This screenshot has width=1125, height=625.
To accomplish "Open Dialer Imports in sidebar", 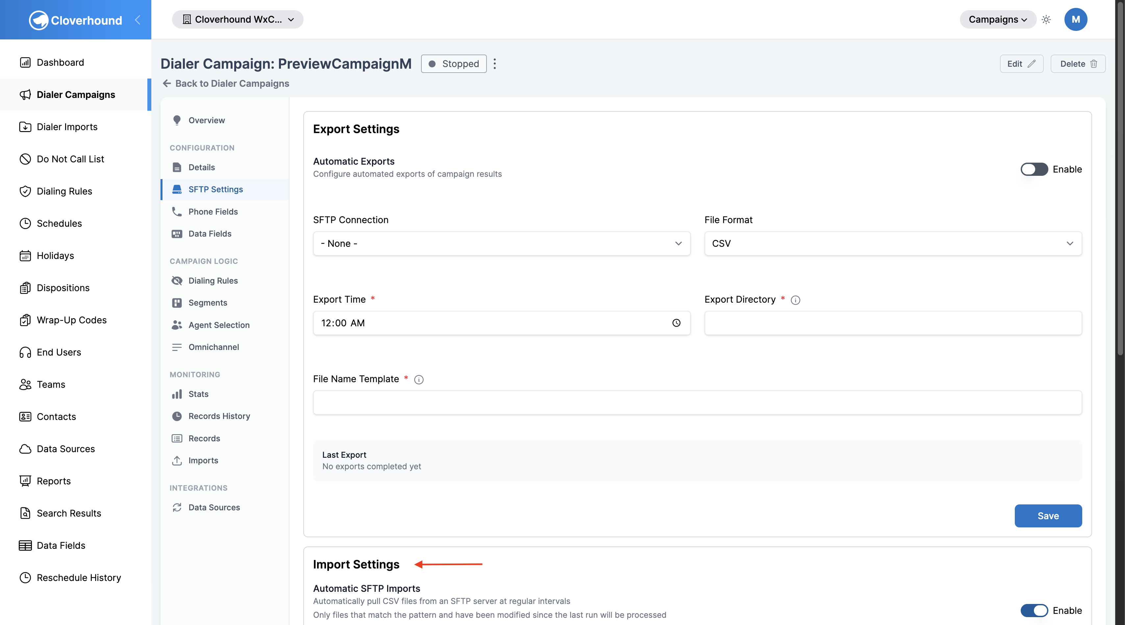I will [58, 127].
